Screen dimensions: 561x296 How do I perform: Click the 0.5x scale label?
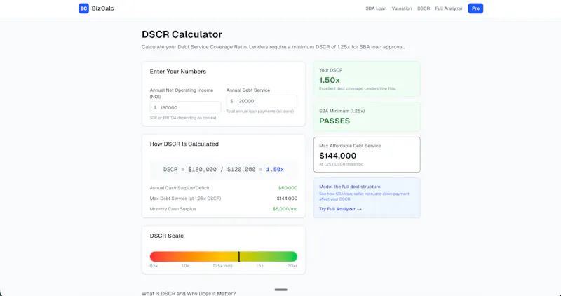pos(154,266)
